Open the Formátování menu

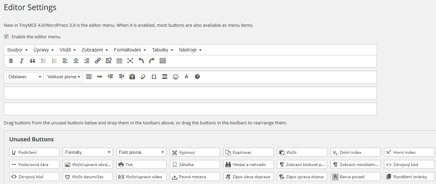coord(130,50)
